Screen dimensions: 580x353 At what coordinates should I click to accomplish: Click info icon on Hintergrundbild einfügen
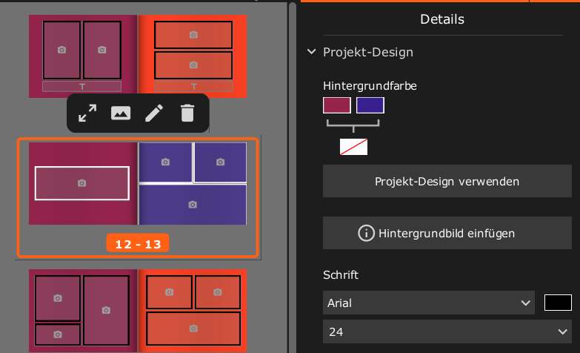click(x=366, y=233)
